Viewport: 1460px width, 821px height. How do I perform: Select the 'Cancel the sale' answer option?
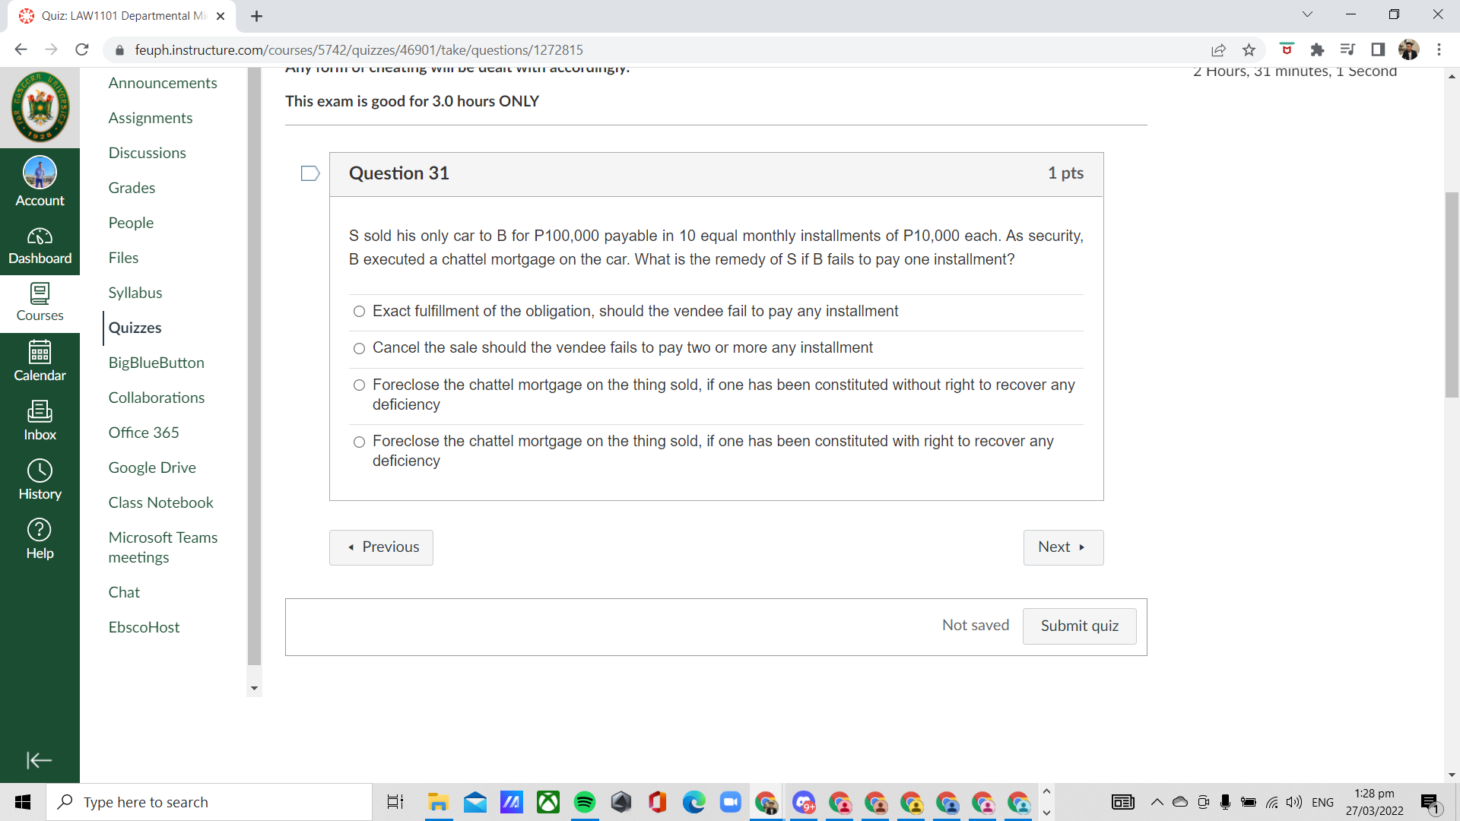(359, 348)
